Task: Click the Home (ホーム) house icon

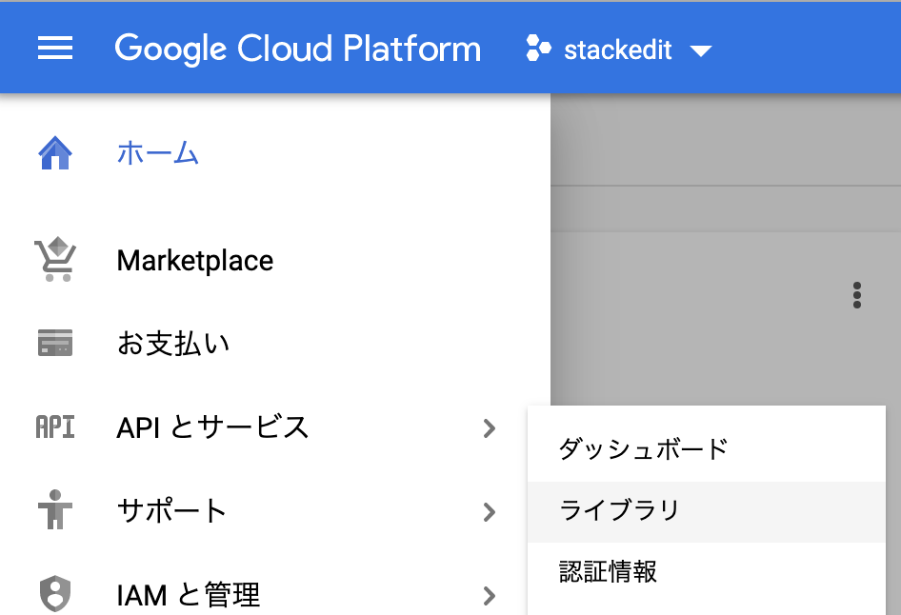Action: click(x=55, y=150)
